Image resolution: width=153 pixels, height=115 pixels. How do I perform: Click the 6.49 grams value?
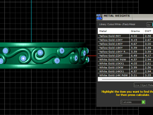click(134, 56)
